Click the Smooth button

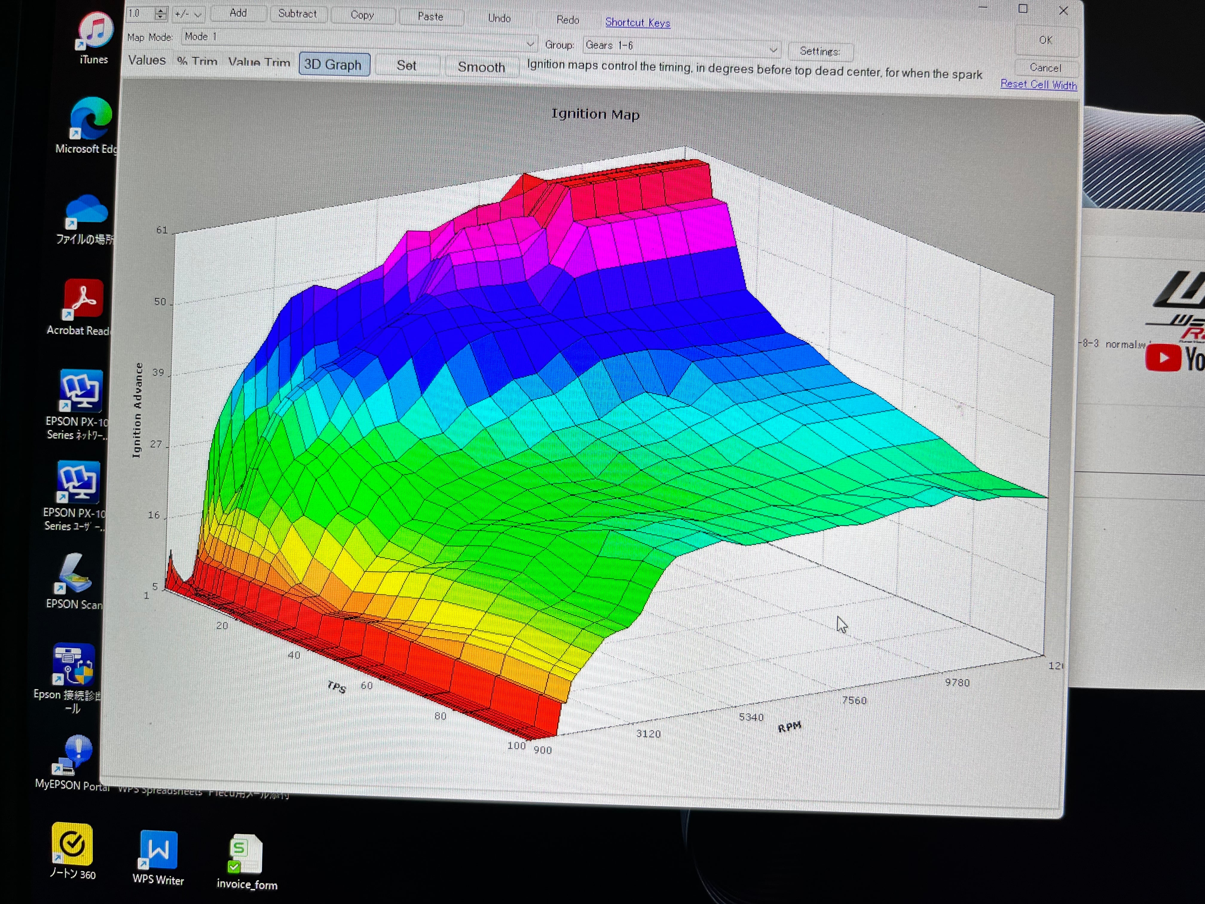481,67
